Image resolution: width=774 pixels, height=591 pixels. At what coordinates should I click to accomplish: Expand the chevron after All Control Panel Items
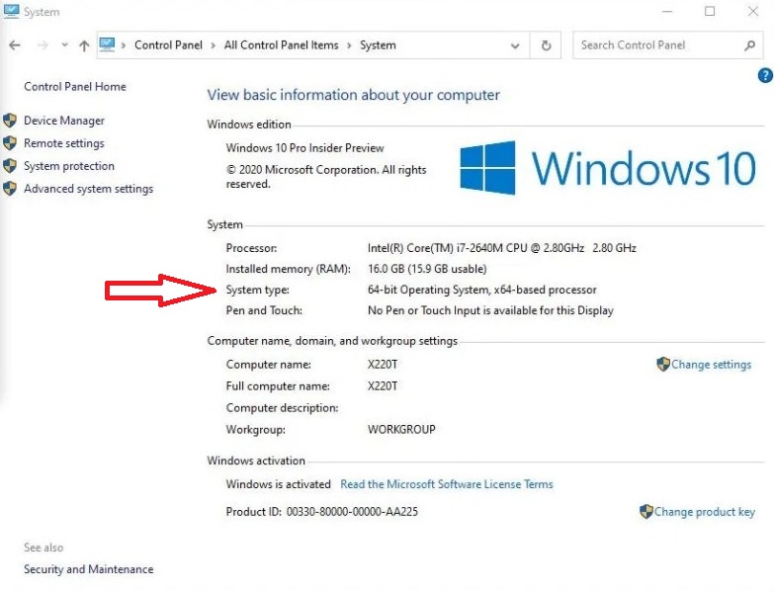pos(348,45)
